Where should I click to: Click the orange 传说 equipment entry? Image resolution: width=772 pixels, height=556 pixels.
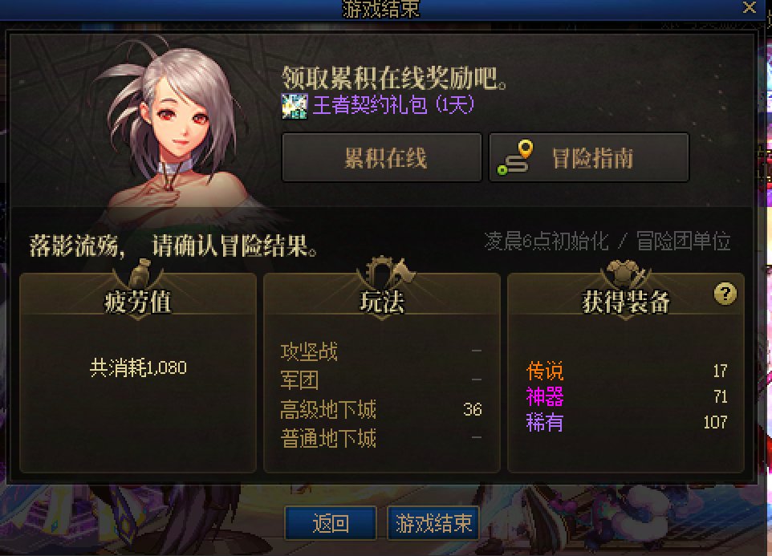(545, 371)
